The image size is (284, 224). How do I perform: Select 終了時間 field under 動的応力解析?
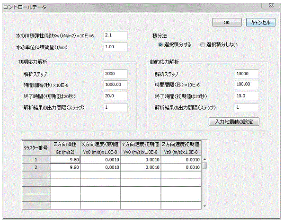[x=247, y=96]
